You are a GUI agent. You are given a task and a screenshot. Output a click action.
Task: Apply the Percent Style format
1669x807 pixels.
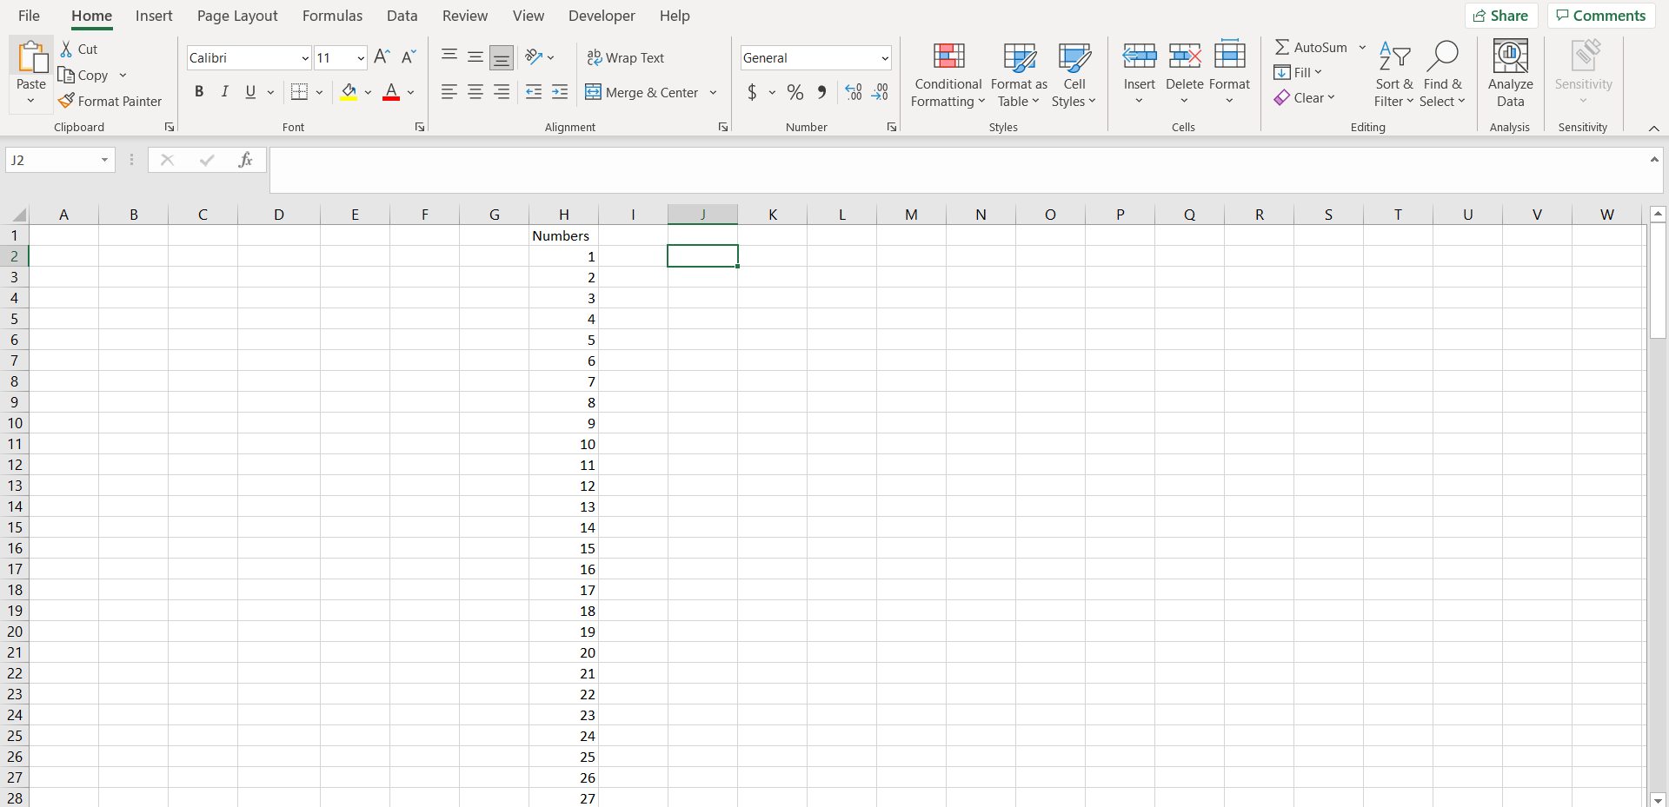[x=795, y=92]
